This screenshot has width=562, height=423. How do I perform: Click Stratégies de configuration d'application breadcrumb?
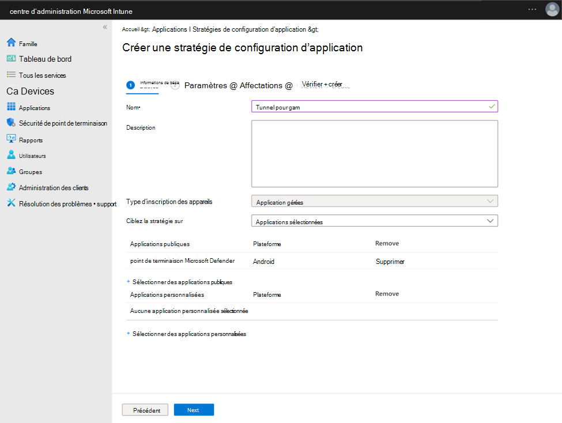pos(249,29)
